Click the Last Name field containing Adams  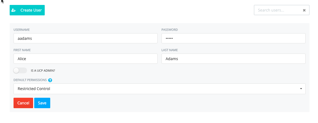pyautogui.click(x=234, y=59)
